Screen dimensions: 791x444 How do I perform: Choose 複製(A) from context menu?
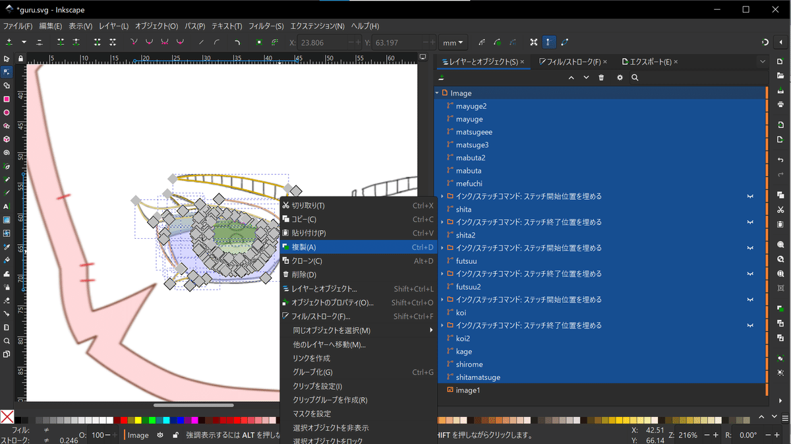(359, 247)
